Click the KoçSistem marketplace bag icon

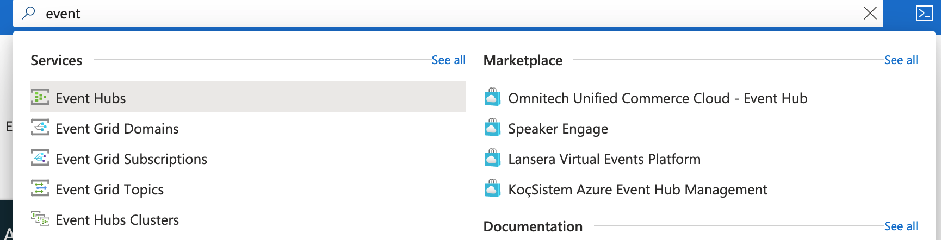click(x=492, y=189)
